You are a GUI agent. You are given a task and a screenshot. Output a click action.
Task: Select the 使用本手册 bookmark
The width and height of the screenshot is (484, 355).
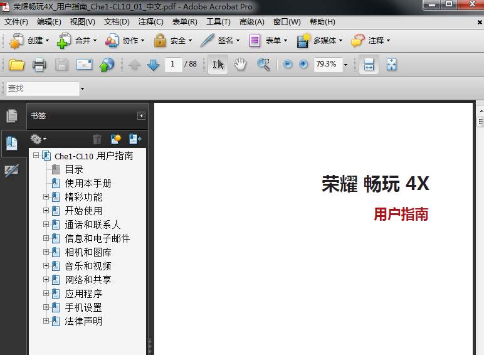click(88, 183)
